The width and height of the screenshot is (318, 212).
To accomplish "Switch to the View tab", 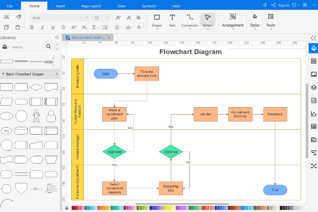I will [121, 6].
